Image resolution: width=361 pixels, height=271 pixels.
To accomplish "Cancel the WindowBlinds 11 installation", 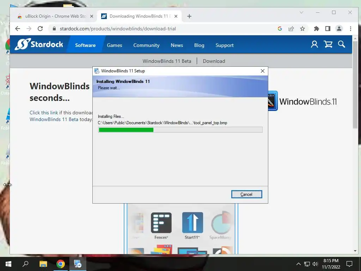I will click(x=246, y=194).
